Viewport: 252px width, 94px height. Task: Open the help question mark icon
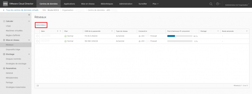(217, 4)
